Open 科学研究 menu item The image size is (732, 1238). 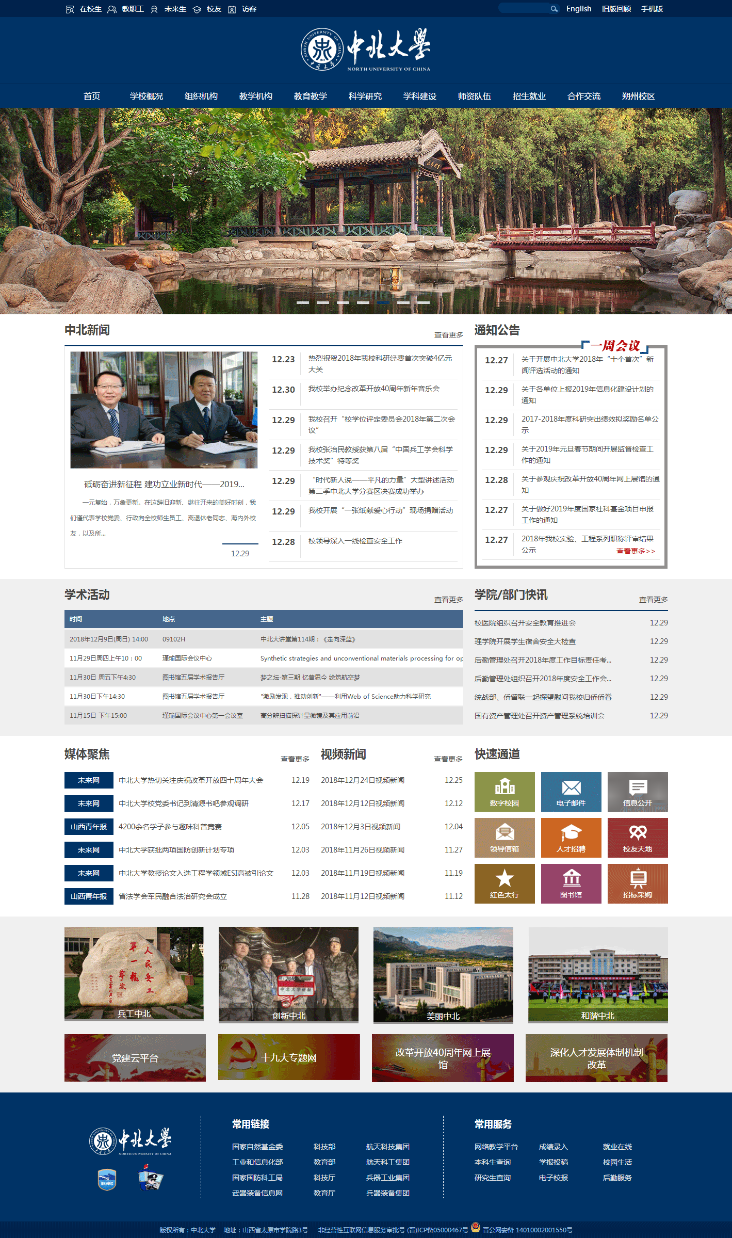point(365,97)
